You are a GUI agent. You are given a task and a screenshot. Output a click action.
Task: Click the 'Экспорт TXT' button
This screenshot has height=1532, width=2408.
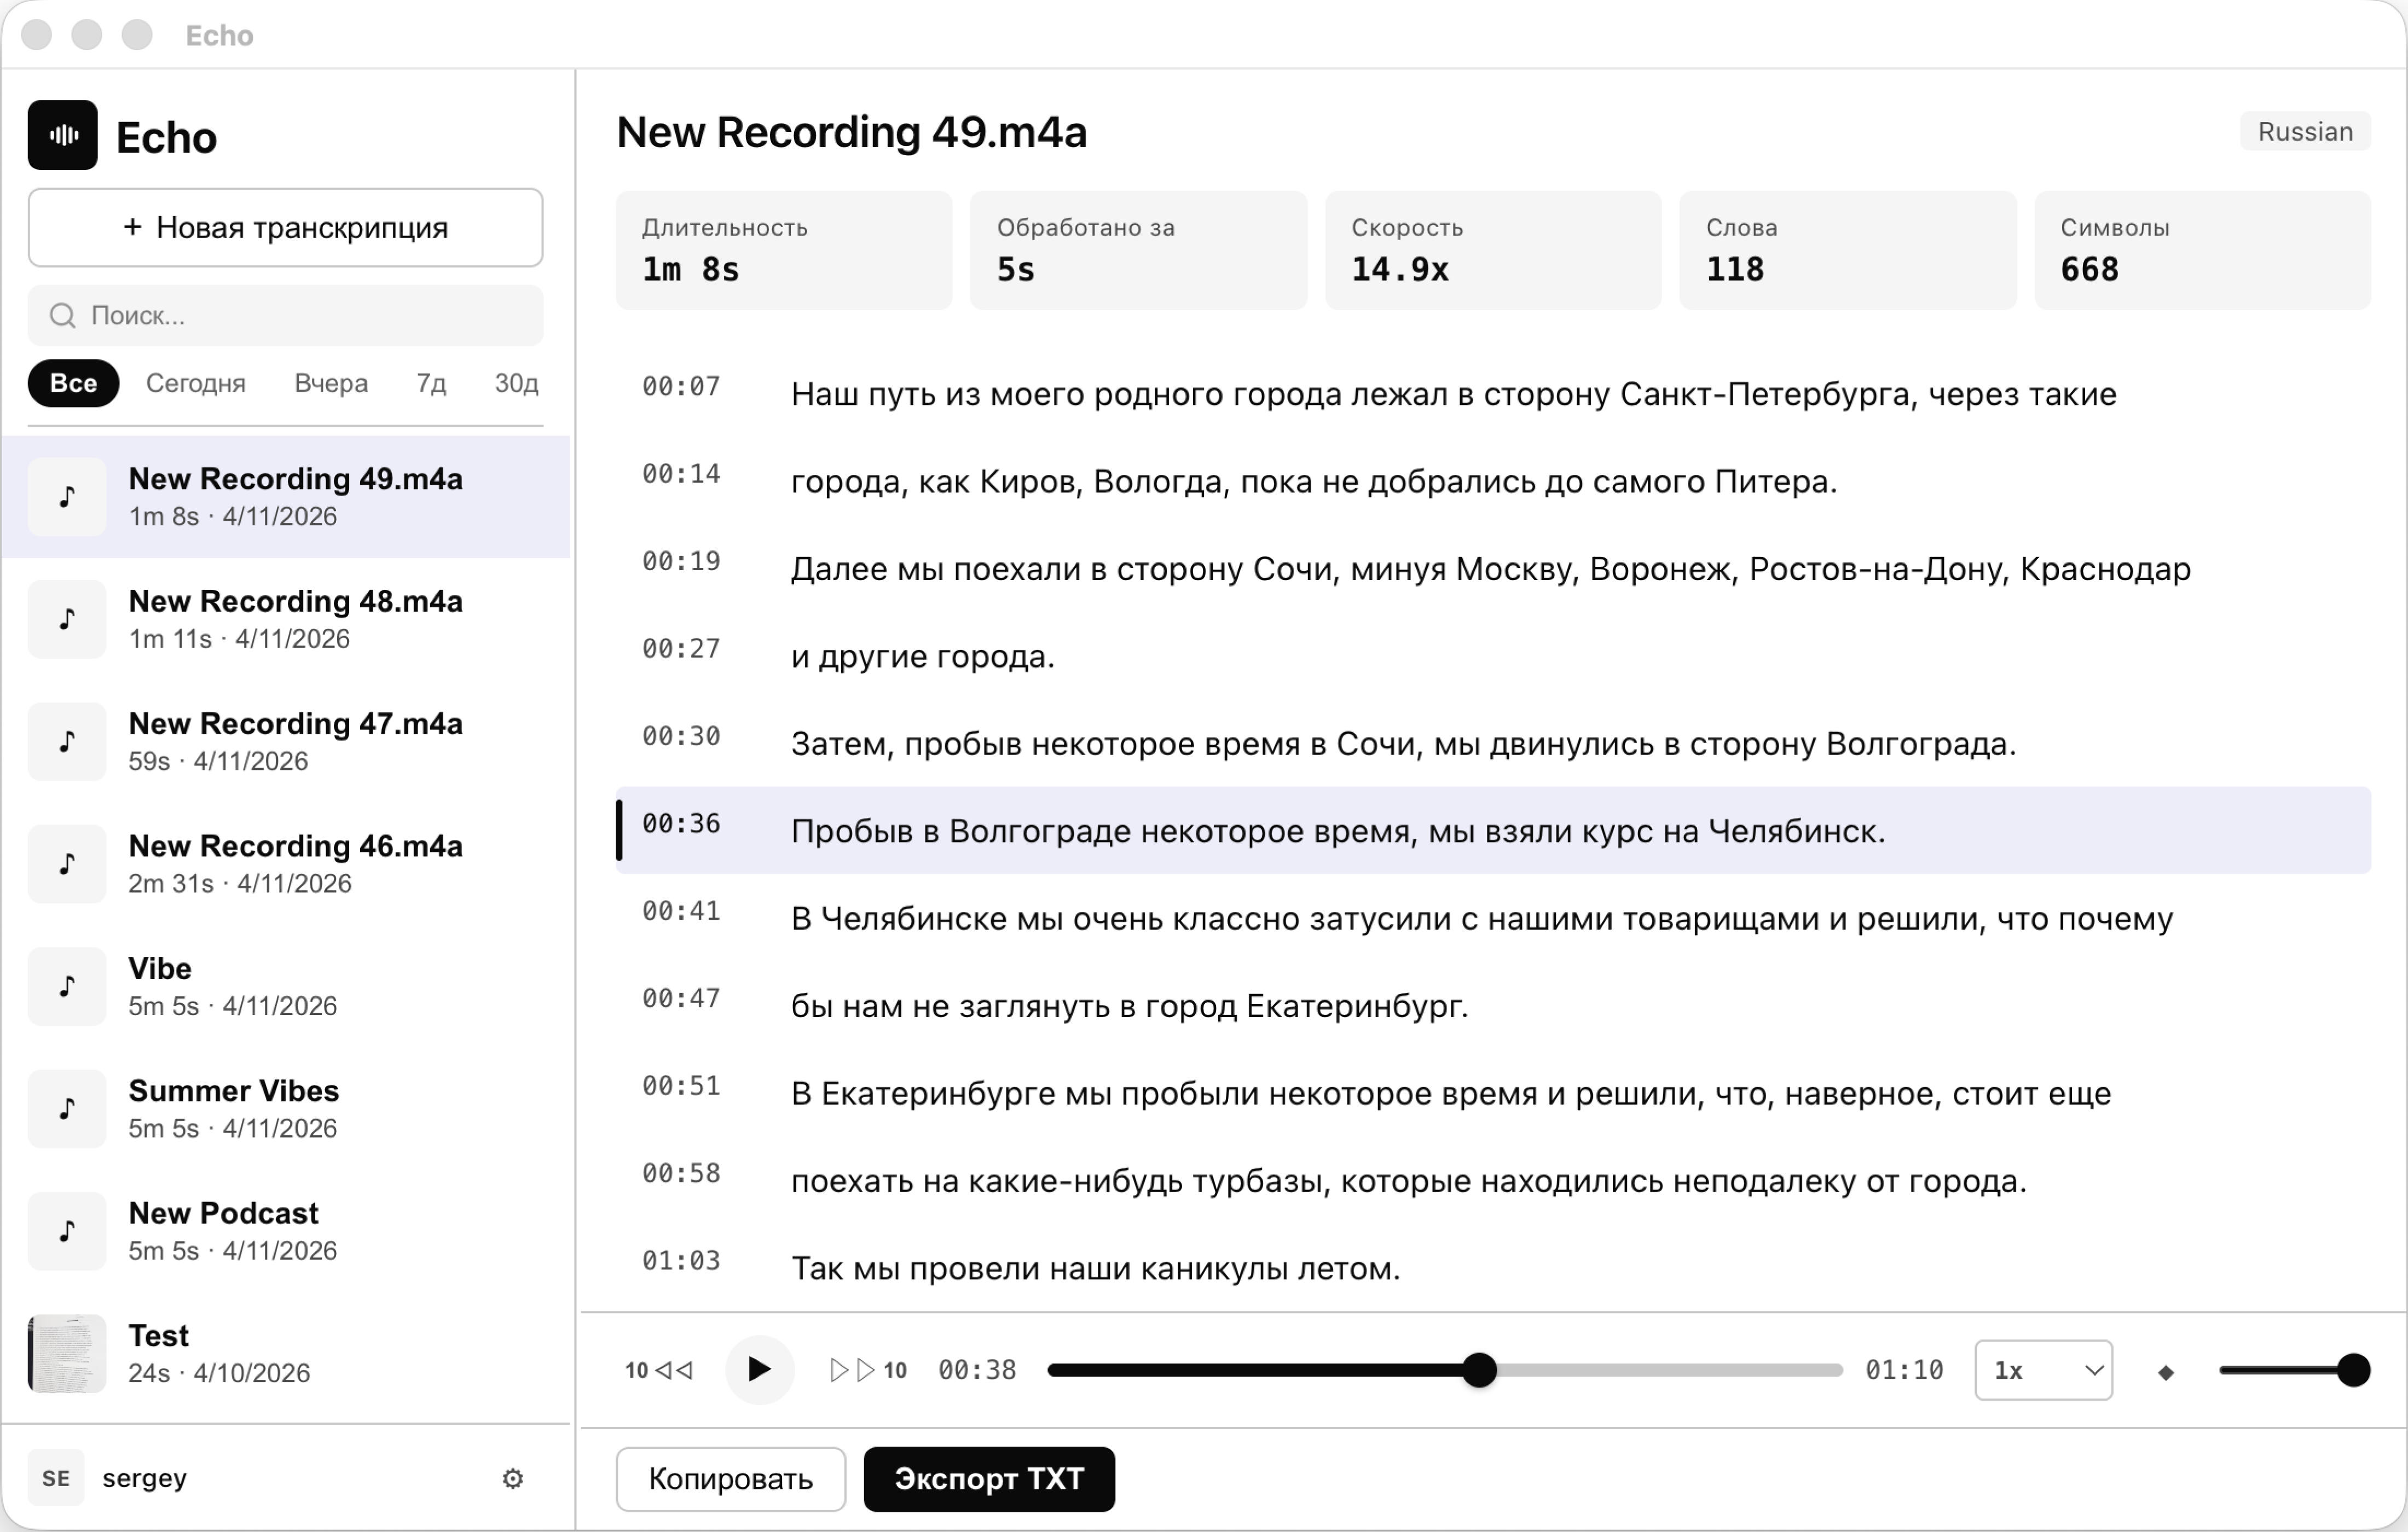[988, 1479]
